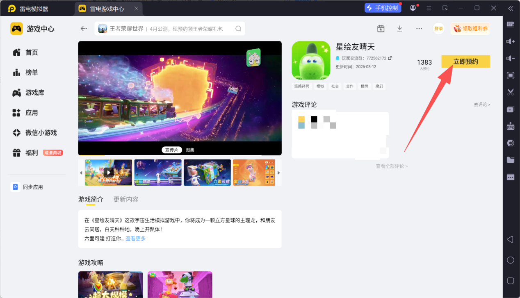Select the orange thumbnail on the right
This screenshot has width=520, height=298.
254,172
